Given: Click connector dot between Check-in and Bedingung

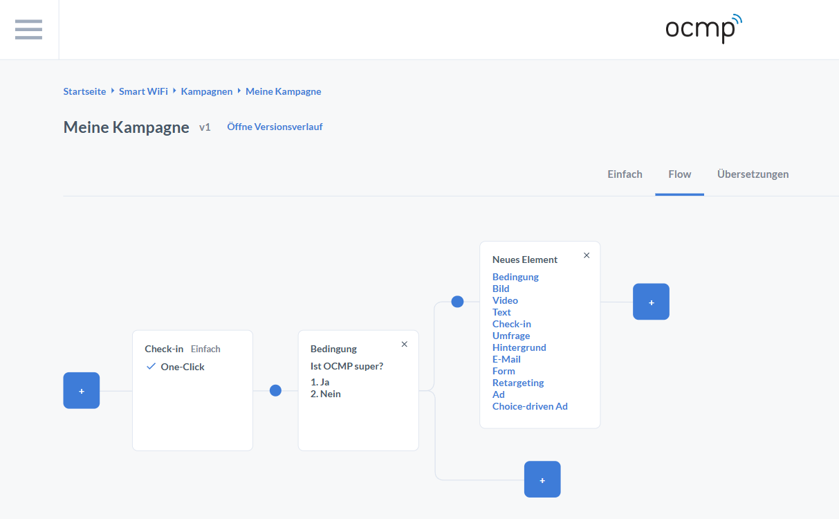Looking at the screenshot, I should point(275,391).
